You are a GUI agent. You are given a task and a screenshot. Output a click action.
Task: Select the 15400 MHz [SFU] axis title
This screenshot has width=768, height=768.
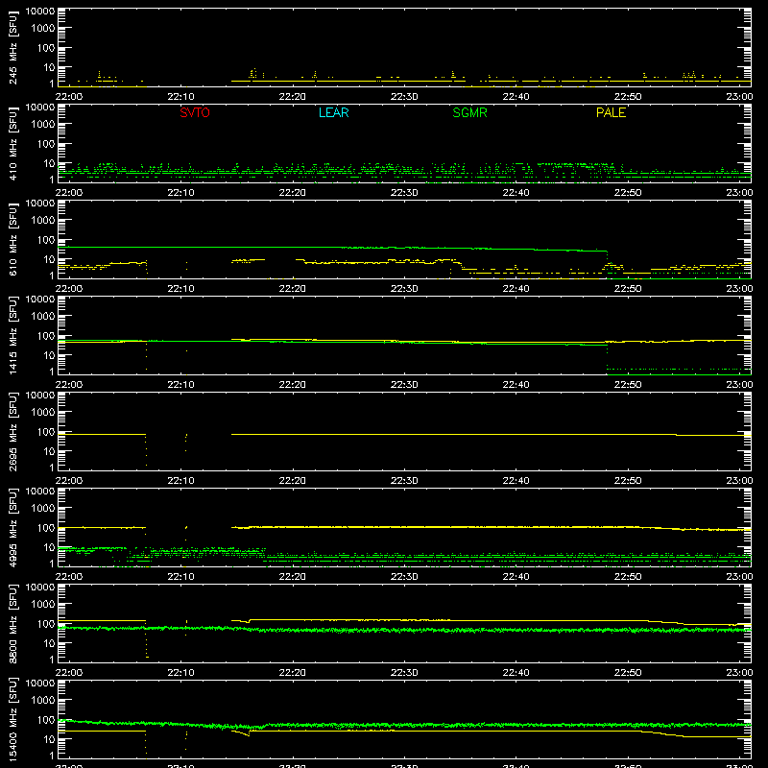[13, 719]
